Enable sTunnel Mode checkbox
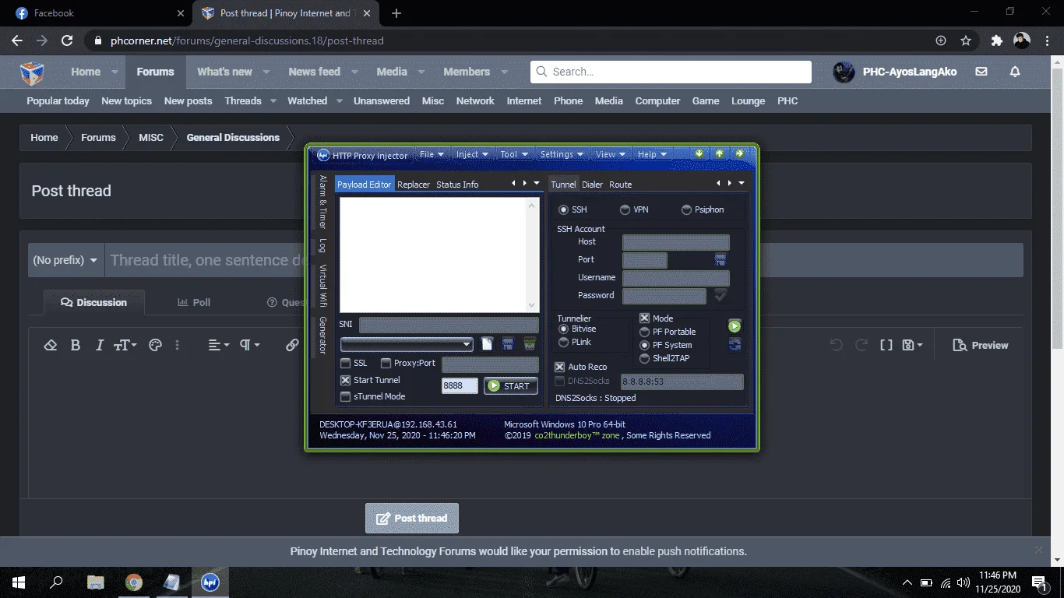Viewport: 1064px width, 598px height. click(346, 396)
